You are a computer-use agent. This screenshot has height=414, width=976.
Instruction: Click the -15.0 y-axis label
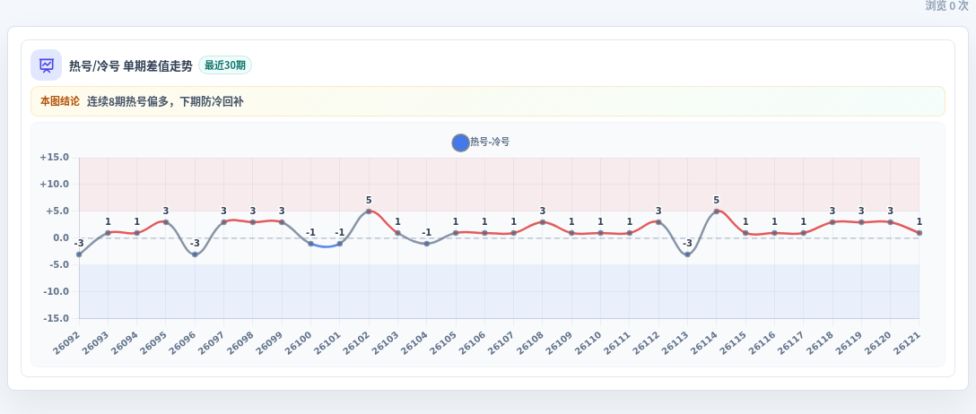click(x=56, y=318)
